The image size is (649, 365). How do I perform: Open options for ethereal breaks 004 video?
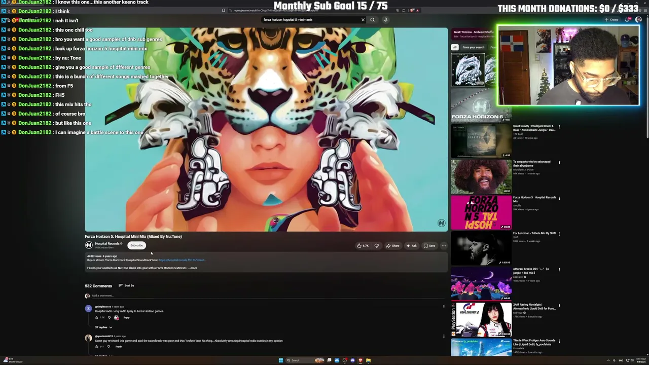click(x=559, y=270)
